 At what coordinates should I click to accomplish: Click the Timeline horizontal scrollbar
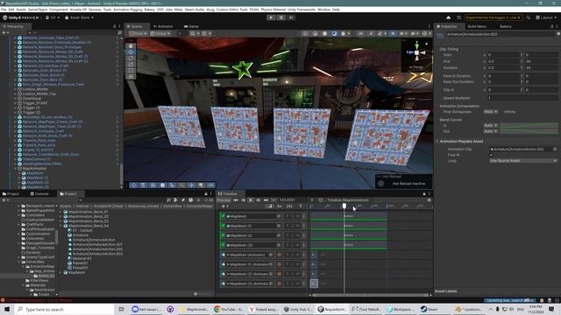(x=370, y=296)
